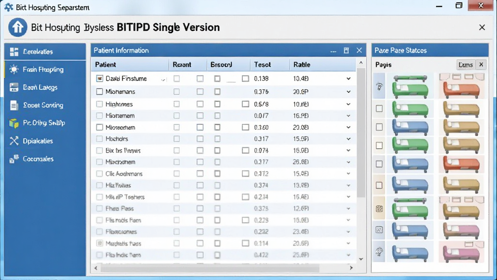Click the table scroll-down arrow
This screenshot has height=280, width=497.
point(361,259)
